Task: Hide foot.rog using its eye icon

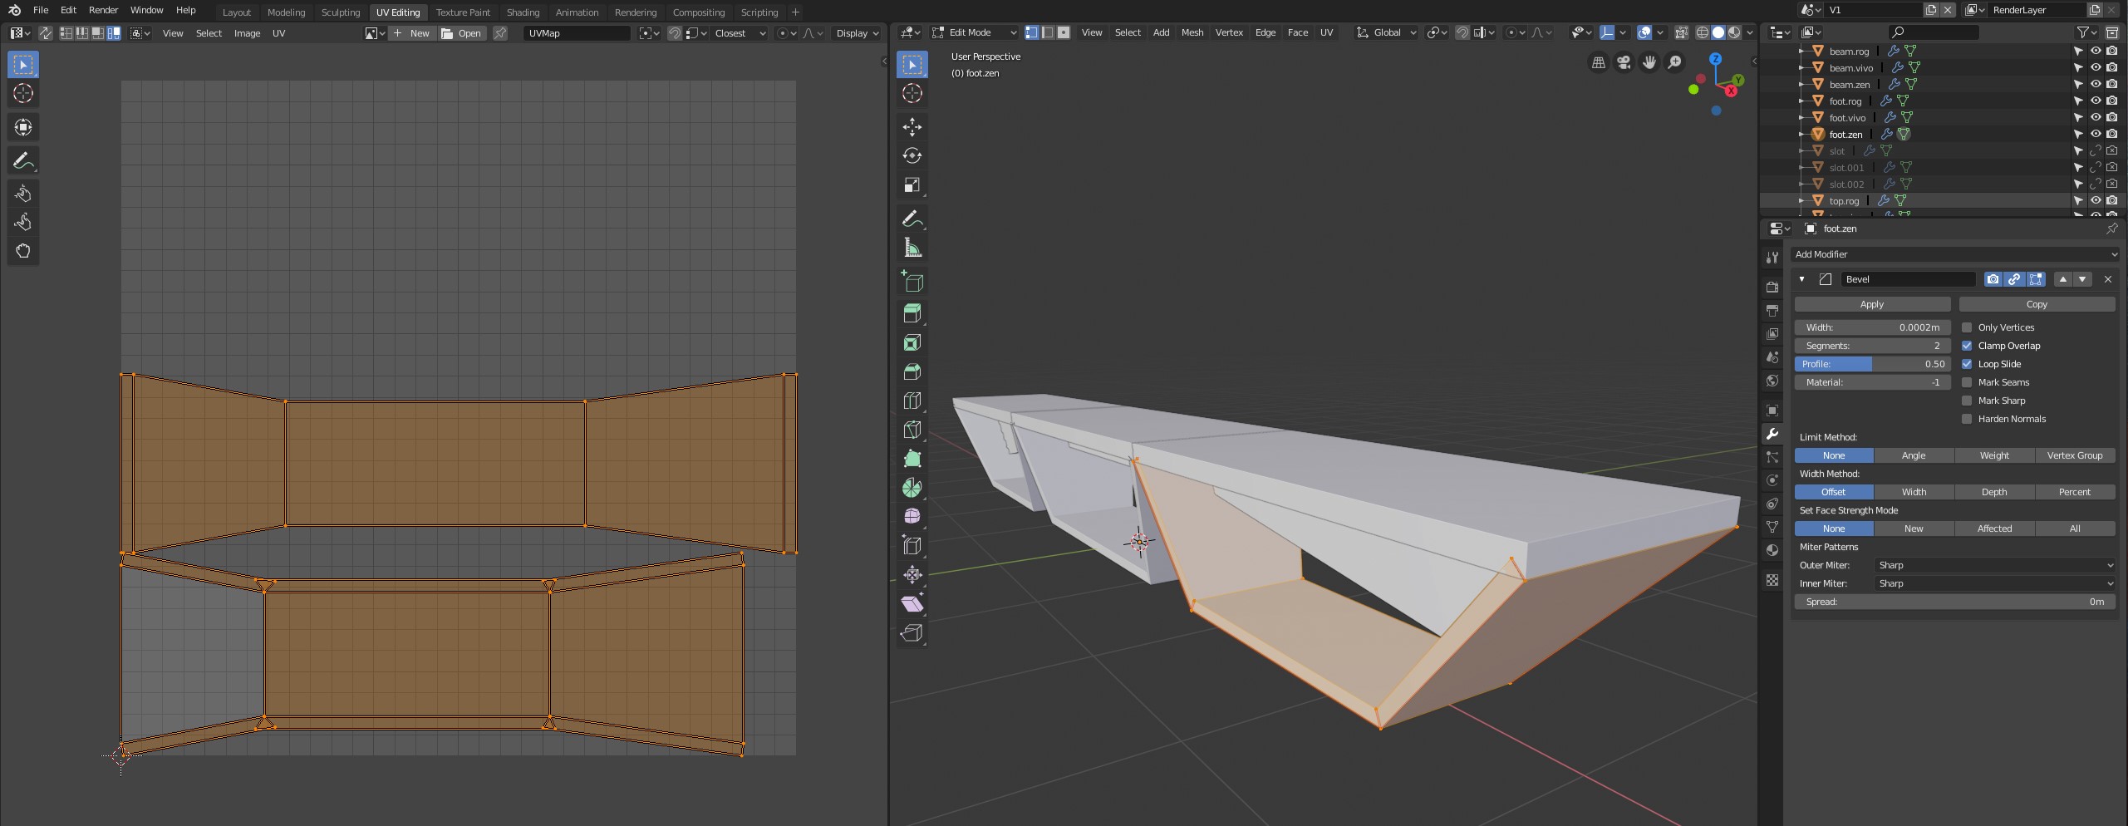Action: tap(2096, 101)
